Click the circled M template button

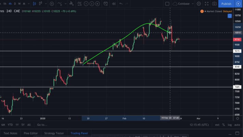[x=97, y=4]
